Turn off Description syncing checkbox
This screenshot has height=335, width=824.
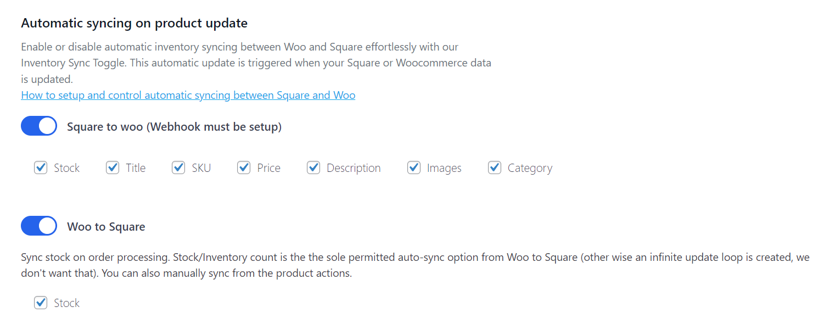(313, 168)
